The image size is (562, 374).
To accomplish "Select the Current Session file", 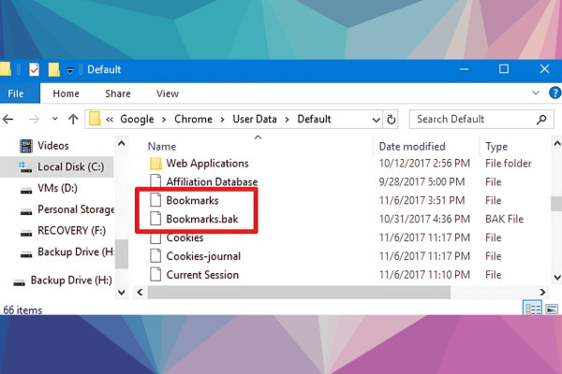I will tap(202, 275).
